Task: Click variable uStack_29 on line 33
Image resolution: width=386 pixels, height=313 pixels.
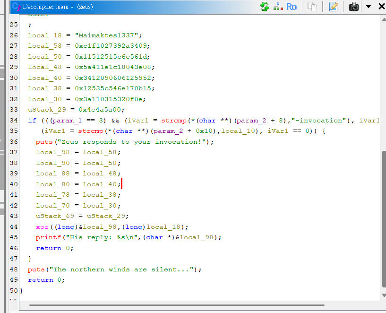Action: tap(47, 110)
